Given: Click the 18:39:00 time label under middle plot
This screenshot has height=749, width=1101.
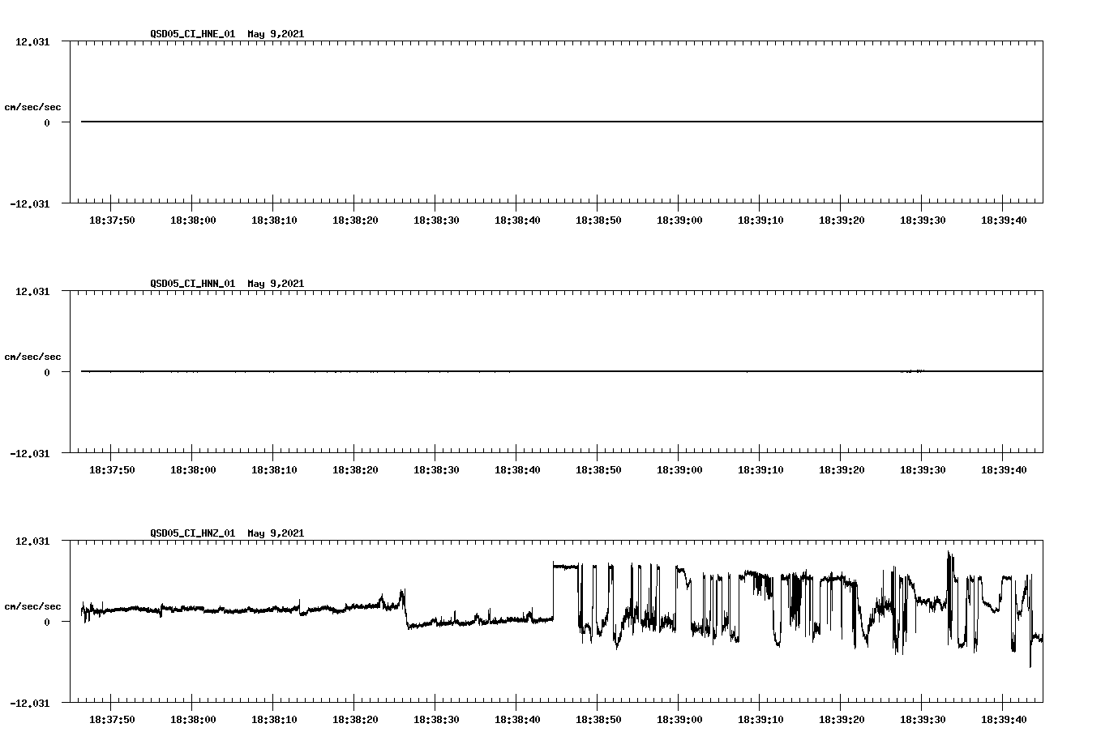Looking at the screenshot, I should pos(679,468).
